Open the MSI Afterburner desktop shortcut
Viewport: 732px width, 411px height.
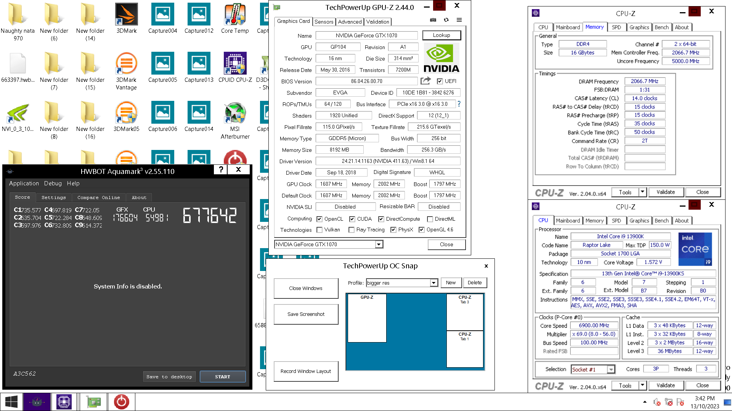coord(235,120)
